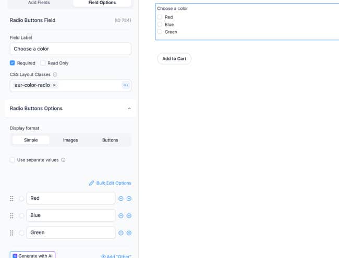339x258 pixels.
Task: Click the pencil icon beside Bulk Edit
Action: (x=91, y=183)
